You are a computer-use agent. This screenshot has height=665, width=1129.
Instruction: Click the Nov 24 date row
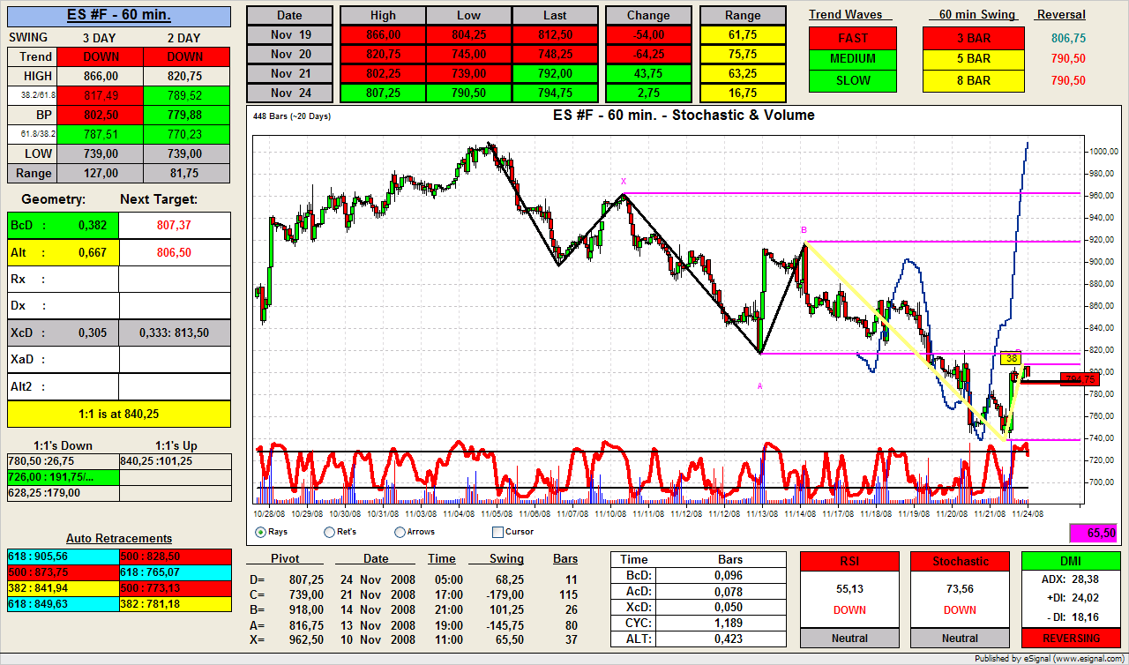click(x=289, y=93)
